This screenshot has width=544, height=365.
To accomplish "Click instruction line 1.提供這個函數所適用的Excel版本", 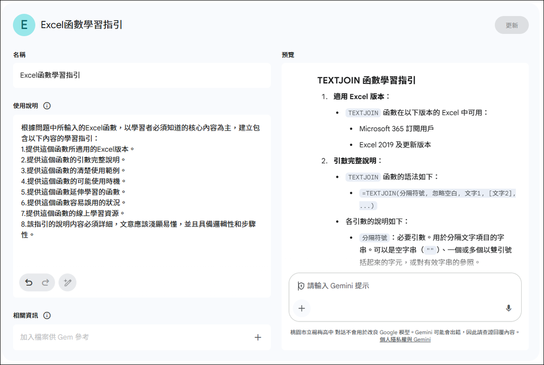I will coord(78,149).
